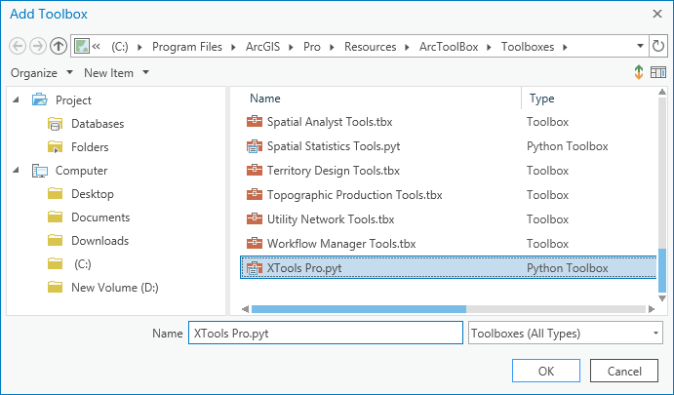Click the horizontal scrollbar thumb
The image size is (674, 395).
click(359, 309)
